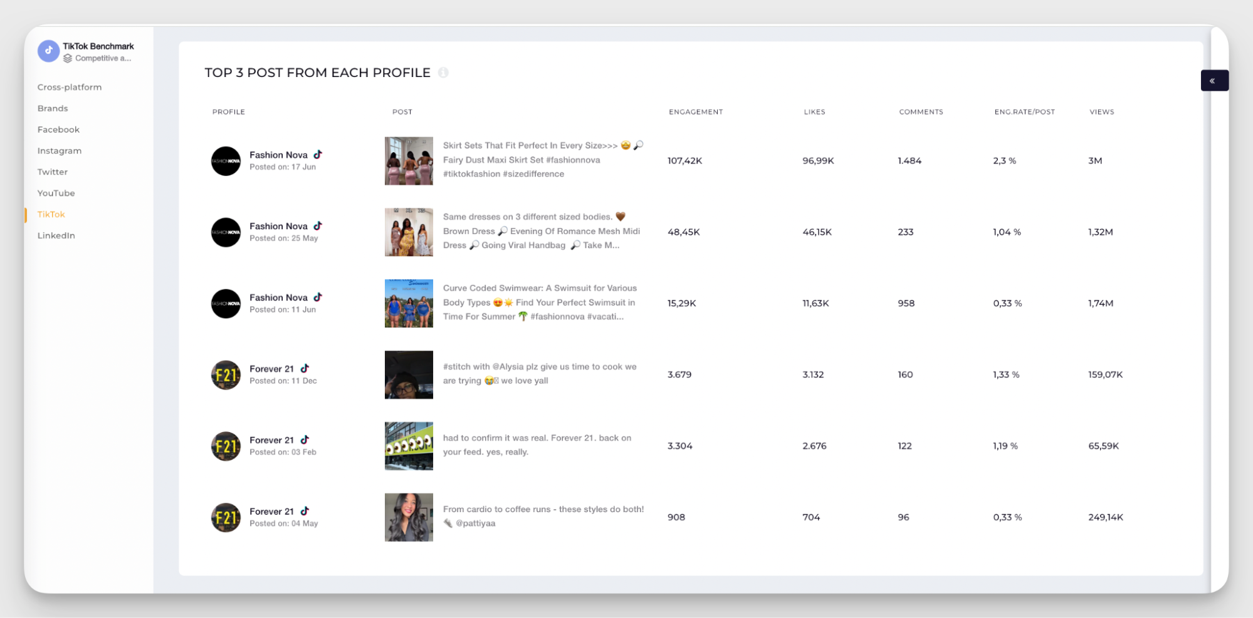Click the Views column header
Viewport: 1253px width, 618px height.
(x=1101, y=111)
